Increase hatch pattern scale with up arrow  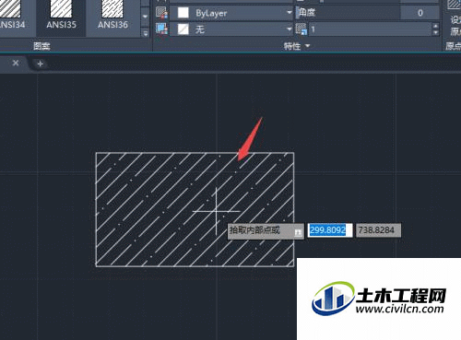point(435,26)
